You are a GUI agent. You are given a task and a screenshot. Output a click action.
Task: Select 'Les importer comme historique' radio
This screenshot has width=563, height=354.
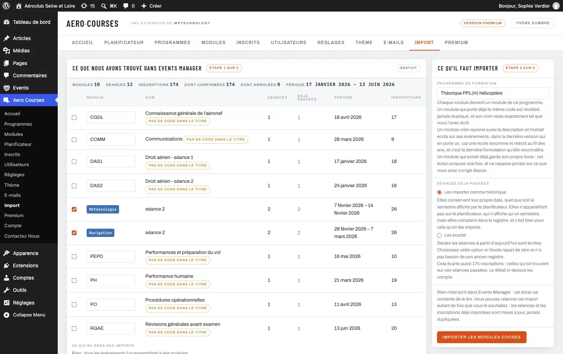[x=439, y=192]
